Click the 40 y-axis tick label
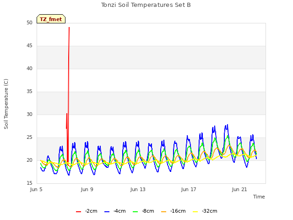Screen dimensions: 293x220 coord(29,69)
